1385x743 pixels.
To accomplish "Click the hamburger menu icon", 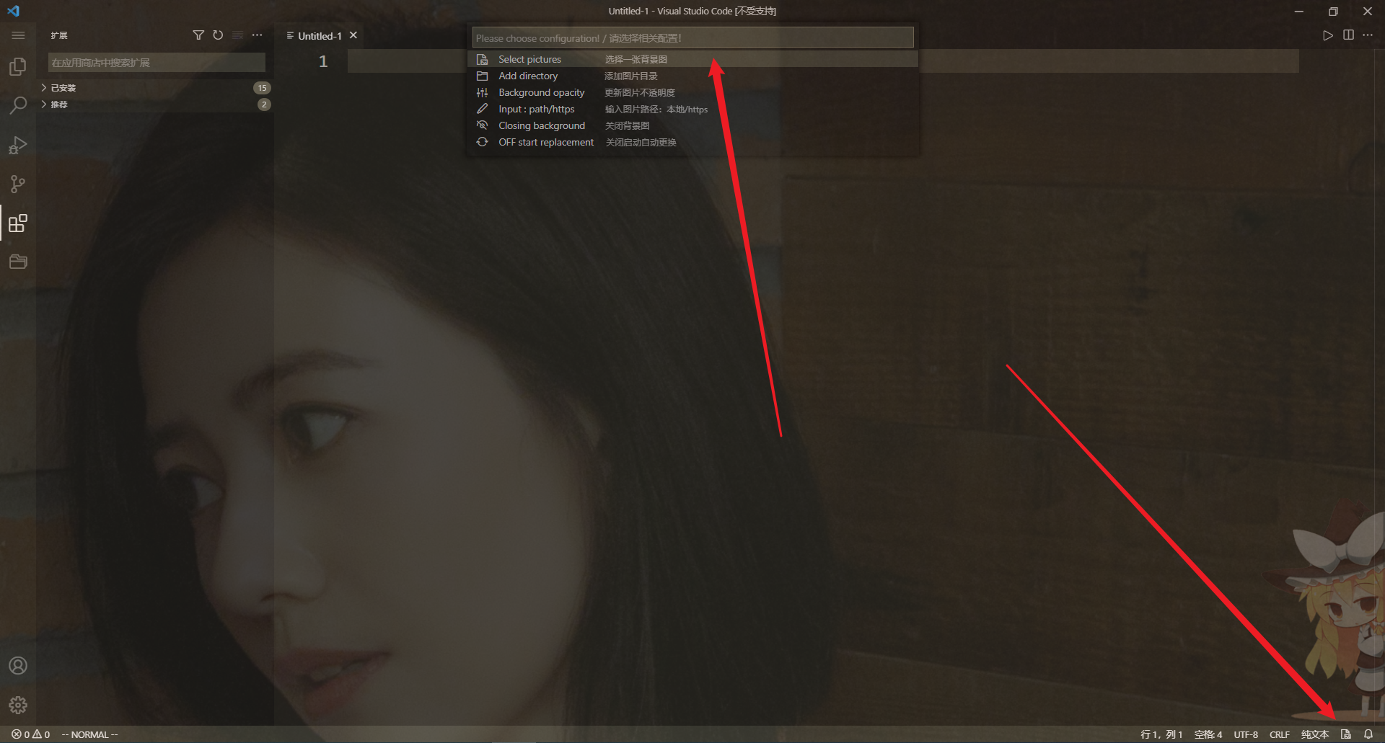I will click(18, 35).
